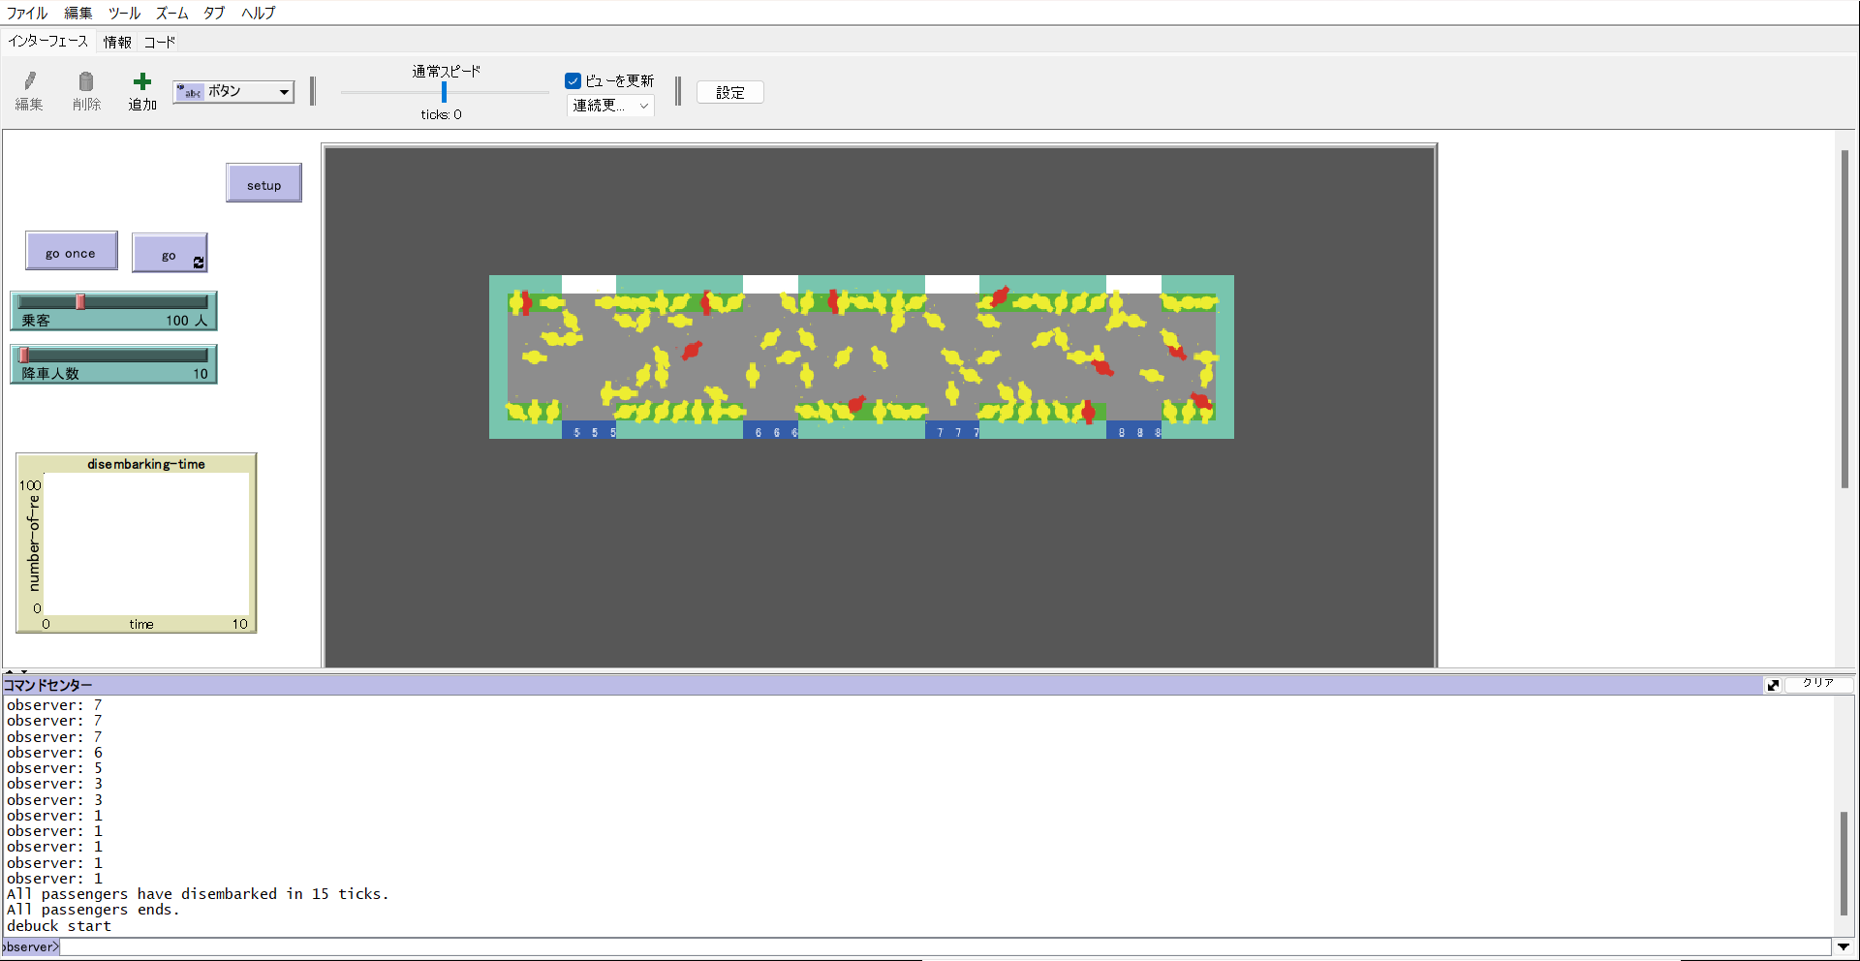
Task: Click the observer> agent chooser
Action: [31, 947]
